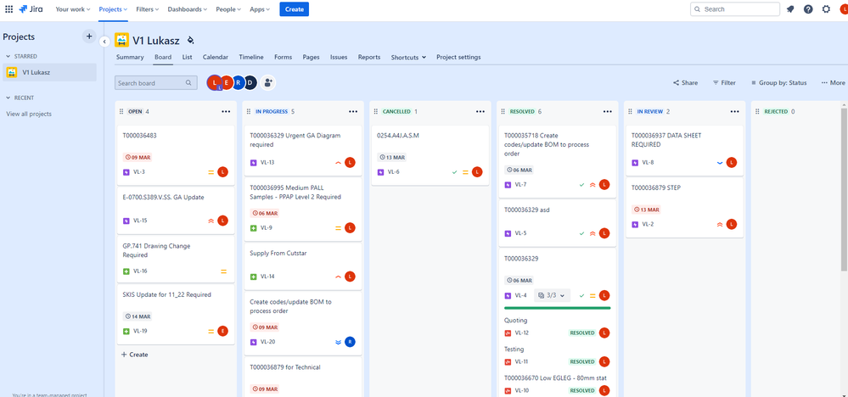
Task: Click the VL-4 green progress bar
Action: point(557,308)
